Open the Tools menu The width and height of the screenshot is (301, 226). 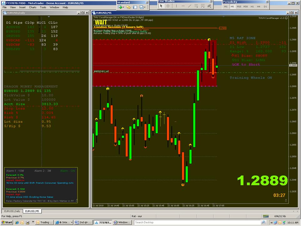pos(43,7)
